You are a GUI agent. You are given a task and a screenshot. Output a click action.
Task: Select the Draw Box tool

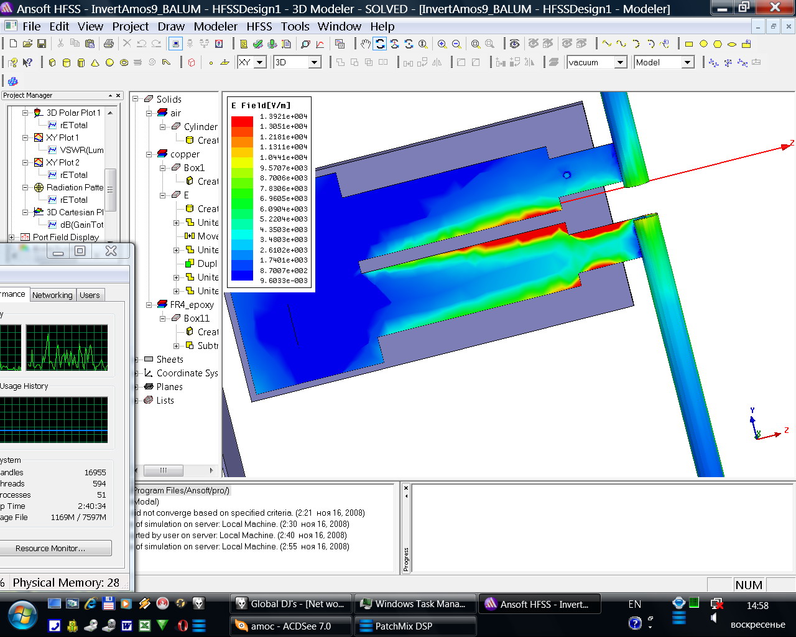coord(52,62)
